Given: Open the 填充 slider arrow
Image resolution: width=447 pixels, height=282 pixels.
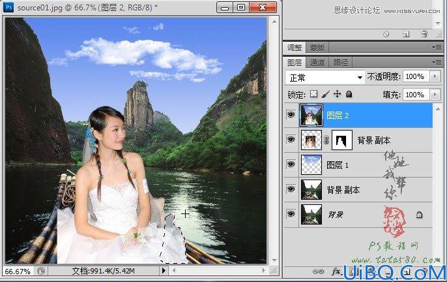Looking at the screenshot, I should (x=435, y=95).
